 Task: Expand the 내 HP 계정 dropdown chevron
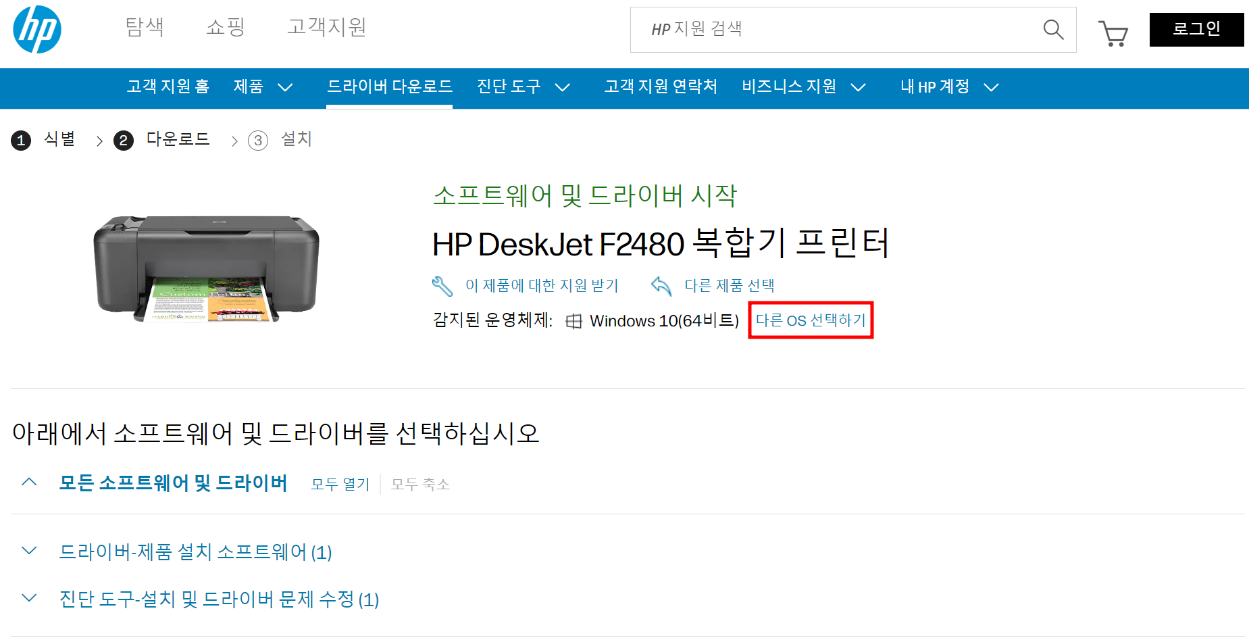click(x=991, y=87)
